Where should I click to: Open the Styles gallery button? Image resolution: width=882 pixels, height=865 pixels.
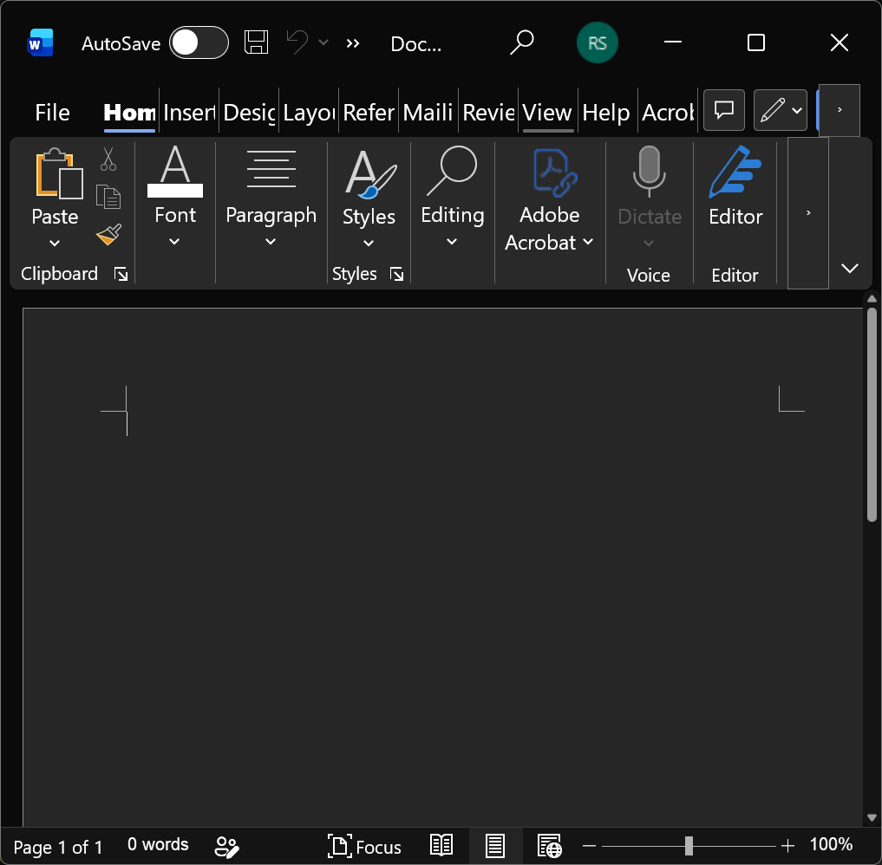[x=369, y=197]
